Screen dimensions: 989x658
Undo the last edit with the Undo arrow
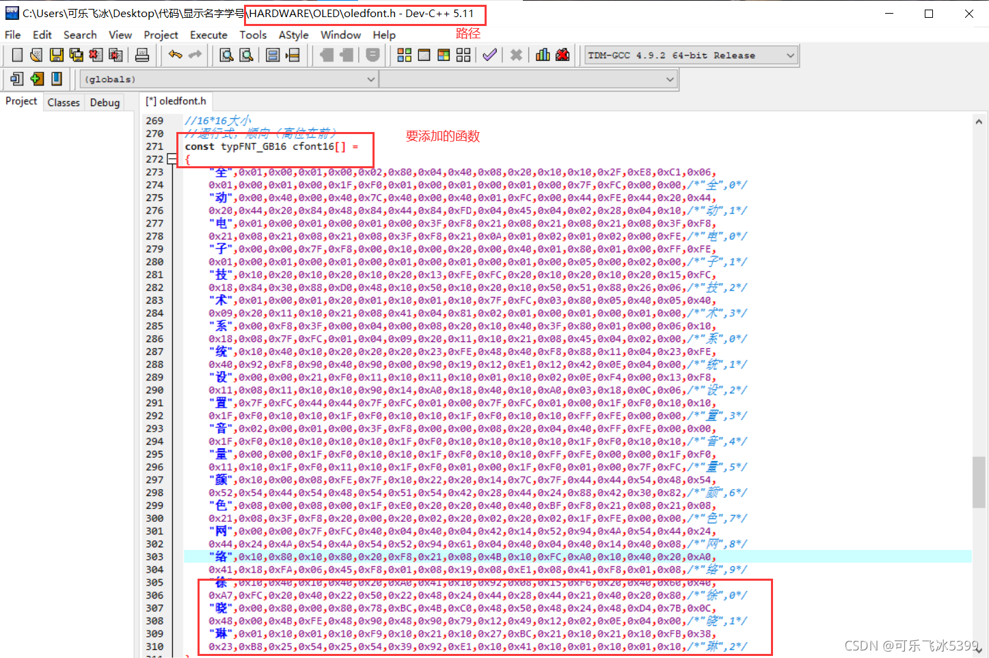(176, 55)
